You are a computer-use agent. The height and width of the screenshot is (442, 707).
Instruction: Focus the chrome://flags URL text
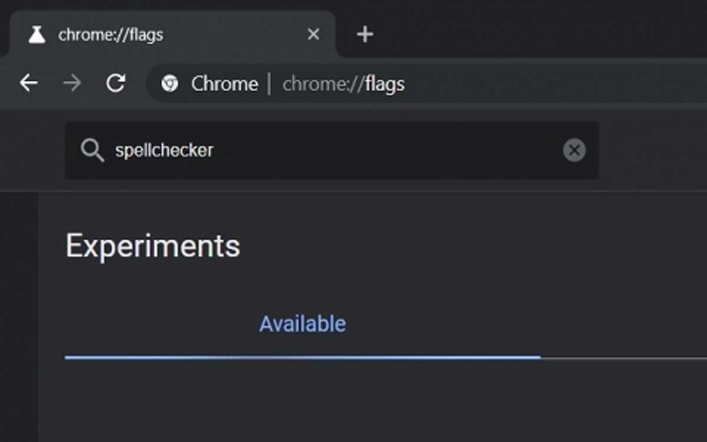click(343, 84)
